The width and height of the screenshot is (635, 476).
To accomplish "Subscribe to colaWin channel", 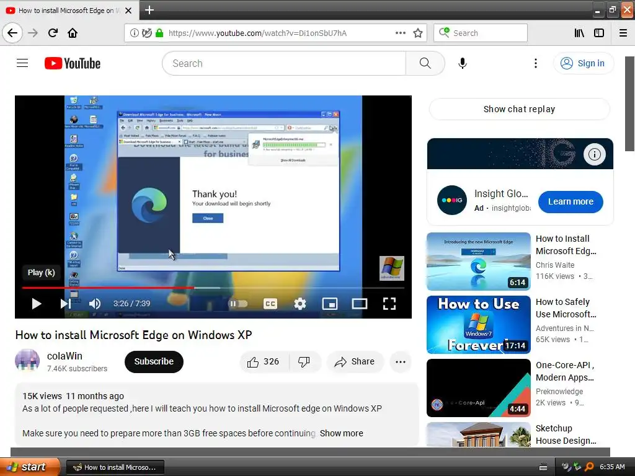I will pos(154,361).
